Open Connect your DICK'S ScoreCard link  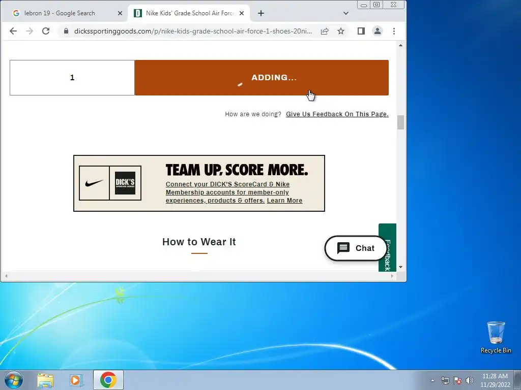coord(227,192)
